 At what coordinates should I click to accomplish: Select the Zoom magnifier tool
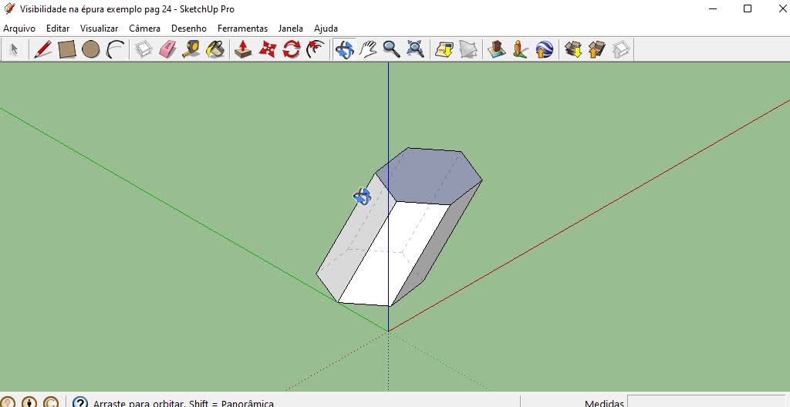pos(391,49)
